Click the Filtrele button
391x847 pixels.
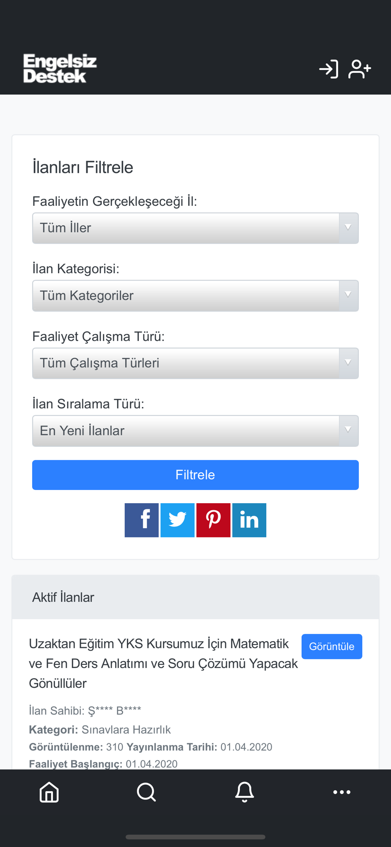tap(195, 475)
